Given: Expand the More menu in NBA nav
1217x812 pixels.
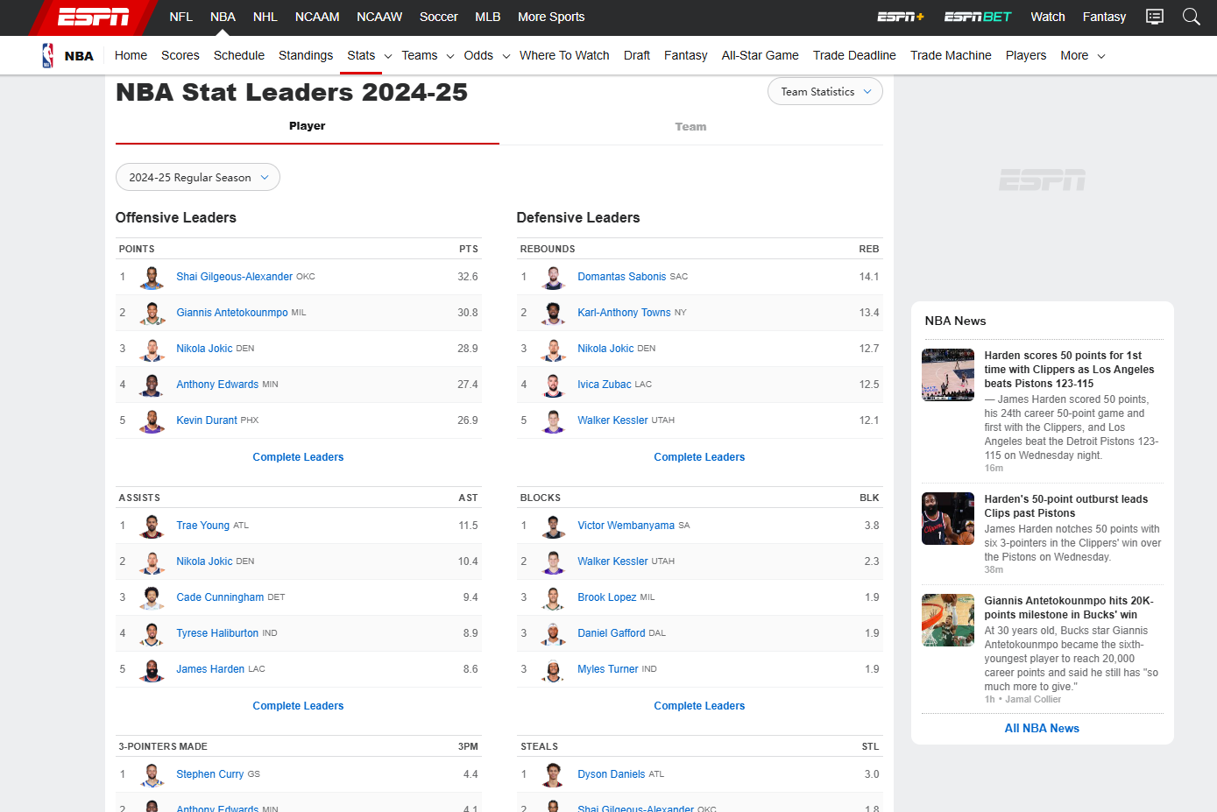Looking at the screenshot, I should [1083, 55].
